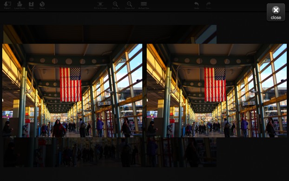The height and width of the screenshot is (181, 289).
Task: Click the left comparison photo
Action: pos(72,90)
